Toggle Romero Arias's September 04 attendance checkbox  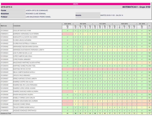click(75, 101)
